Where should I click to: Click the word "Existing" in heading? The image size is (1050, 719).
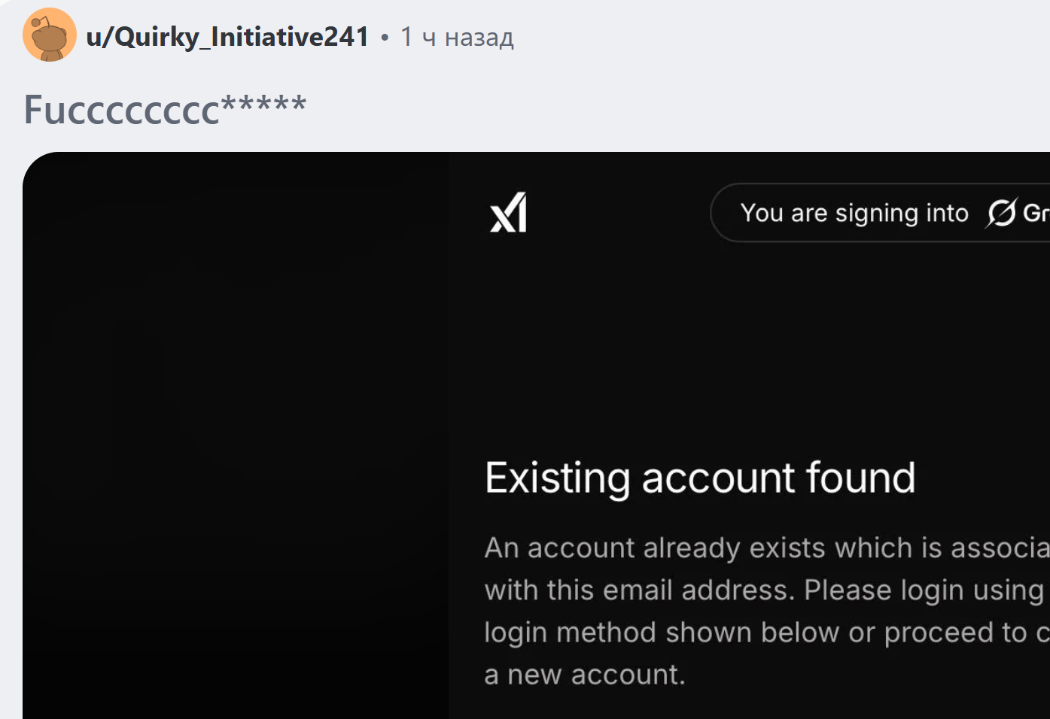(557, 478)
